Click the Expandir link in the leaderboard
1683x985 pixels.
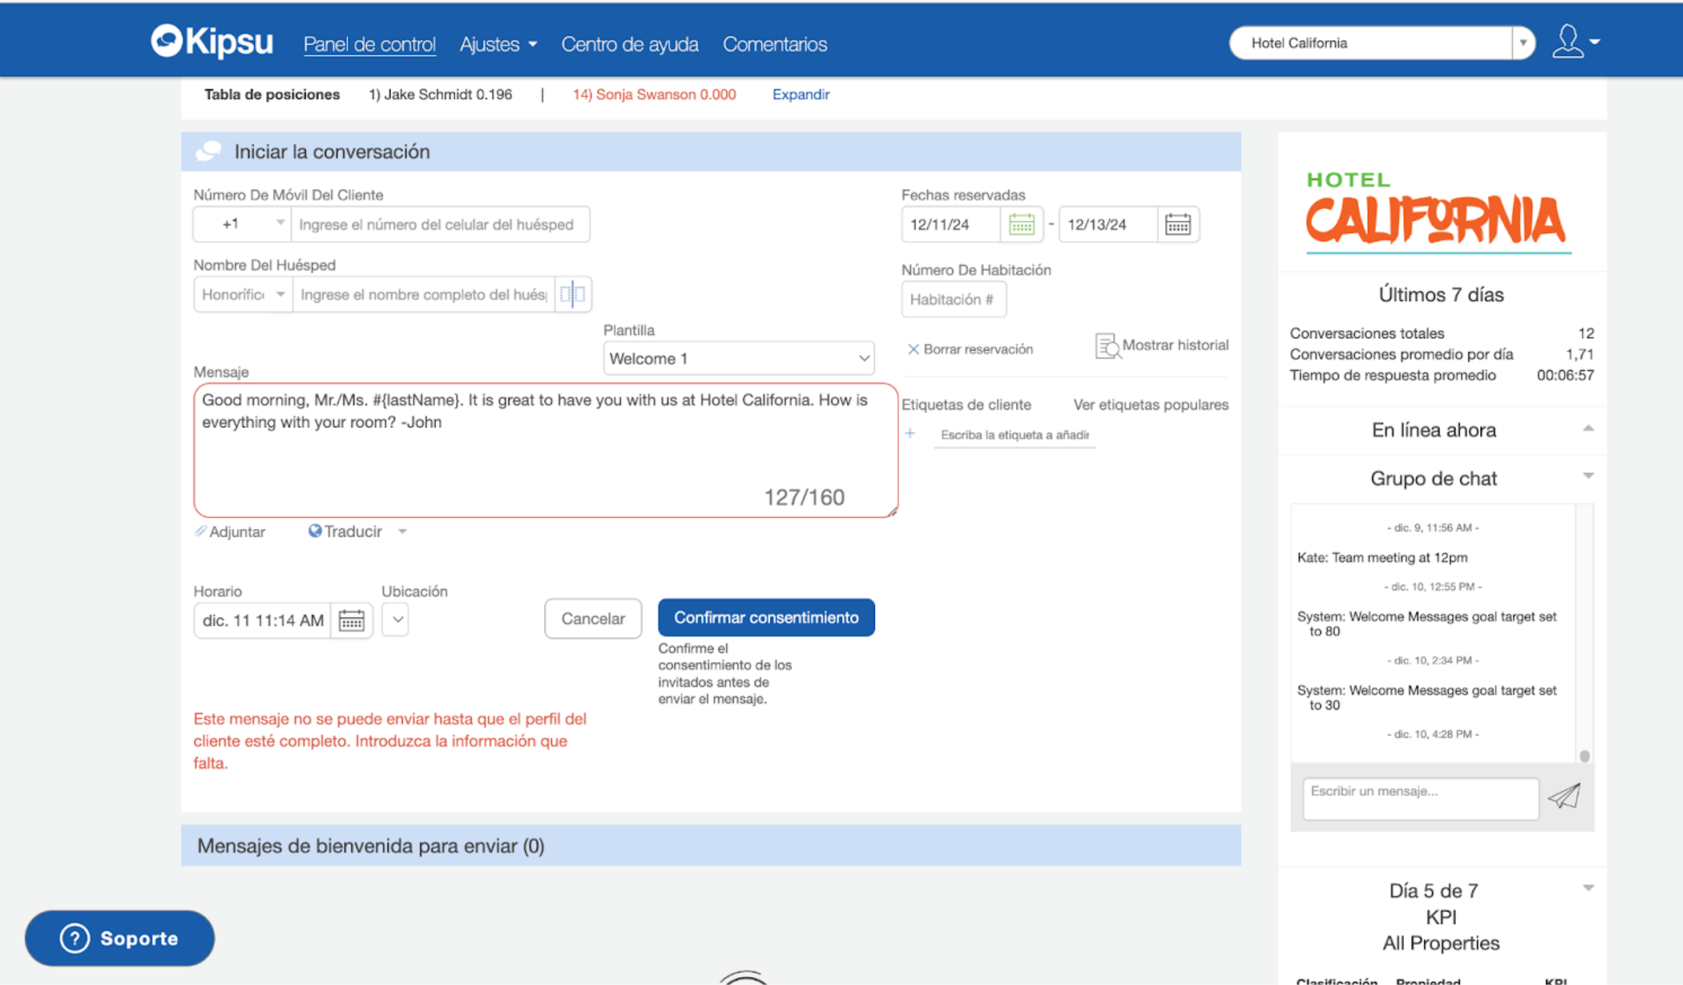[x=801, y=94]
